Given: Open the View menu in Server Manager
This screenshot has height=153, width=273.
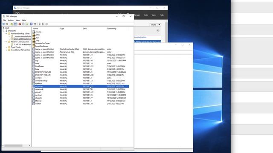Looking at the screenshot, I should [154, 15].
